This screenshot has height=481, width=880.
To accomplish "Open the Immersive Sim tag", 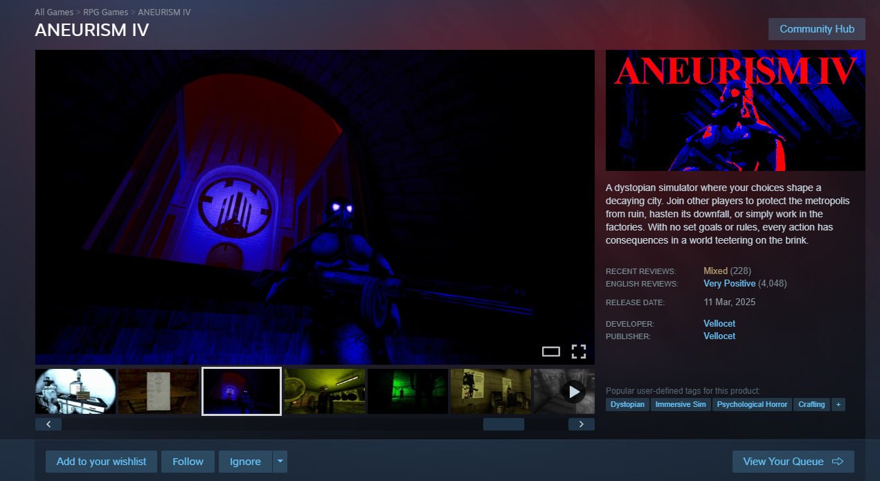I will click(681, 404).
